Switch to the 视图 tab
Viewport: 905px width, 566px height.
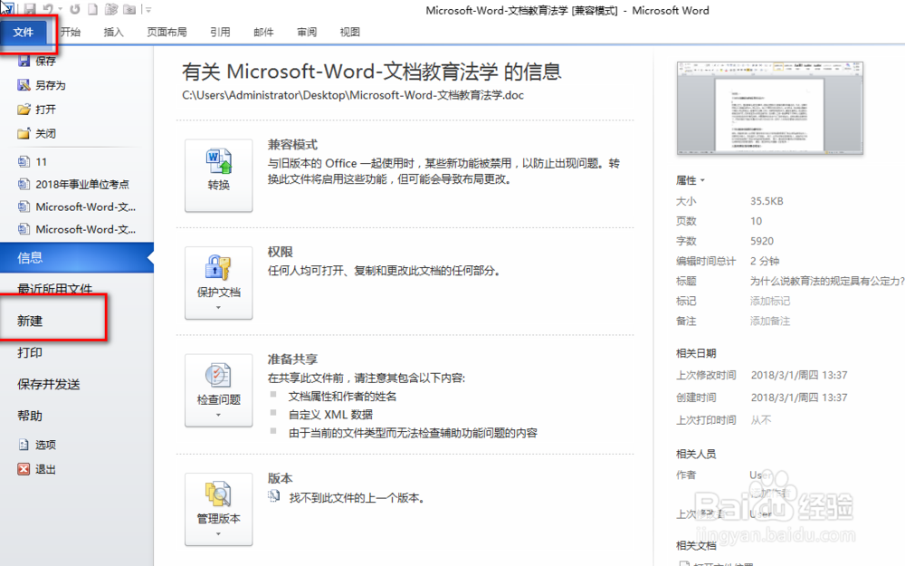[x=349, y=33]
